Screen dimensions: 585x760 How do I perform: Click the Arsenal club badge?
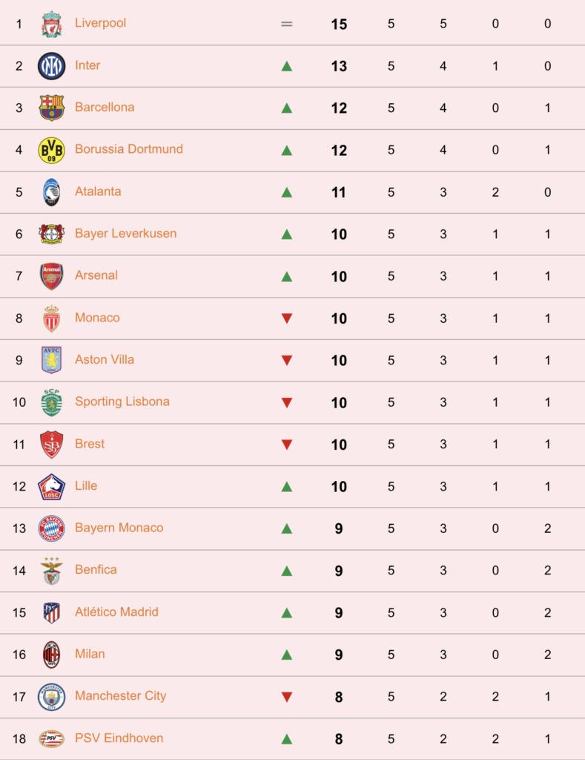click(x=51, y=276)
